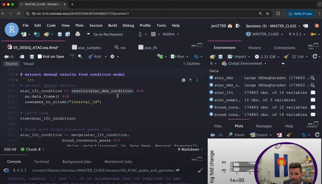The height and width of the screenshot is (184, 322).
Task: Open Run options dropdown
Action: [187, 57]
